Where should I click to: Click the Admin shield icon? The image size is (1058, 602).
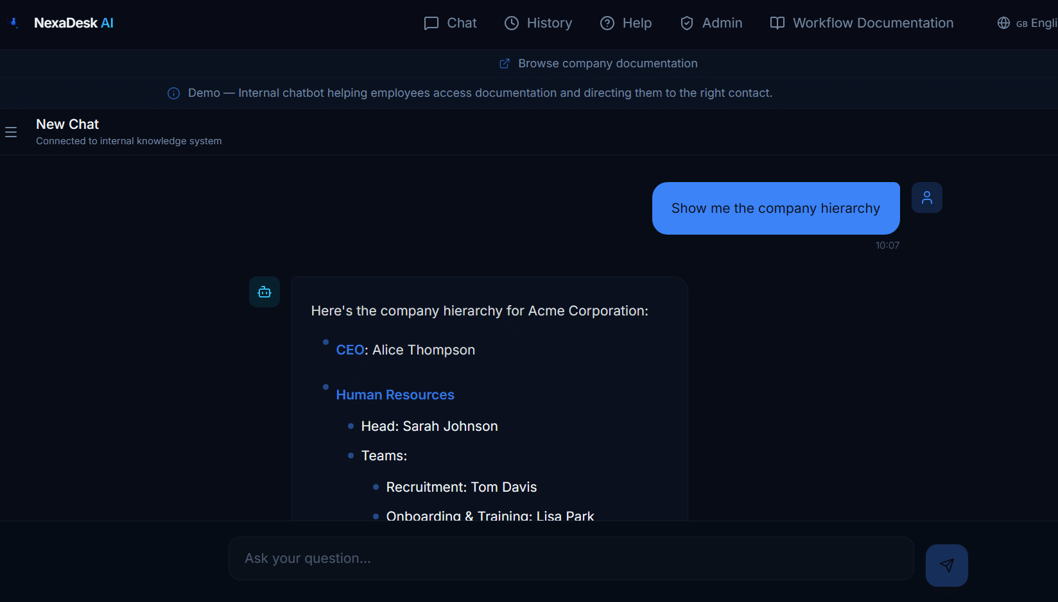687,23
